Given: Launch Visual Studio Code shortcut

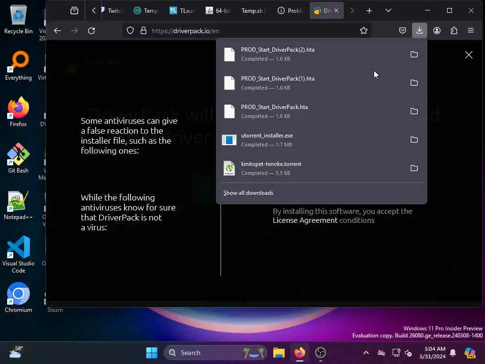Looking at the screenshot, I should (x=18, y=255).
